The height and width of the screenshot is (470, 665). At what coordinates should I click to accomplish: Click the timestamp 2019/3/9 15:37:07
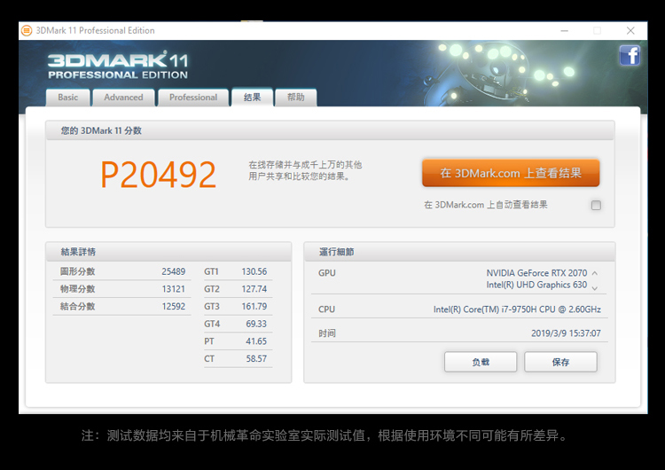pos(566,333)
